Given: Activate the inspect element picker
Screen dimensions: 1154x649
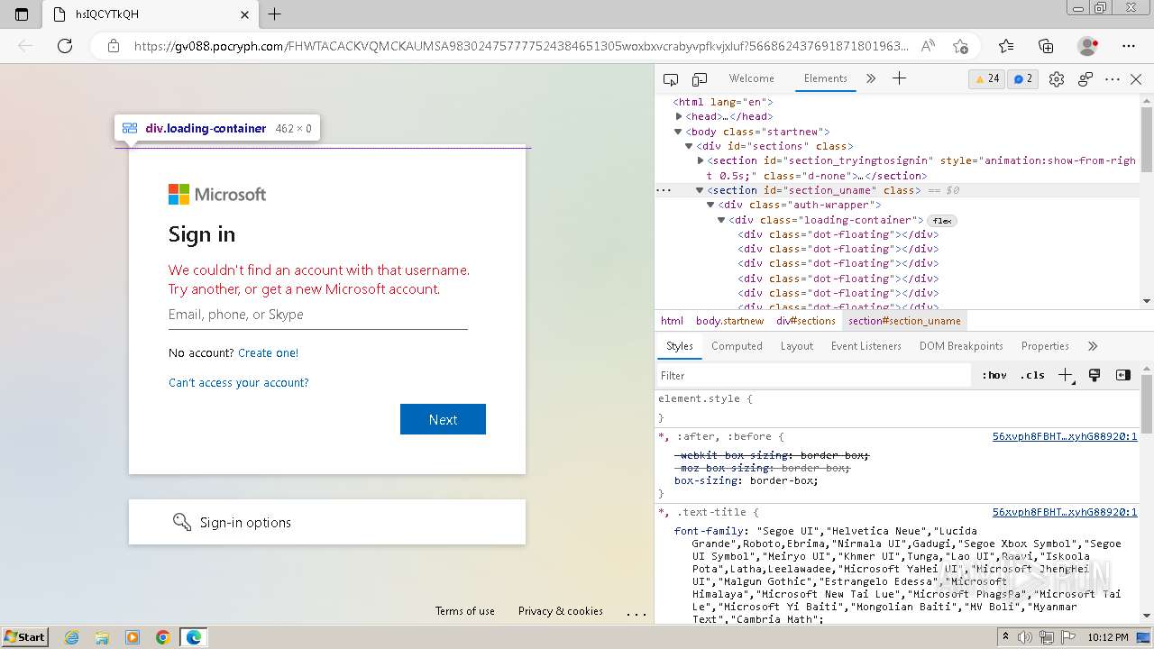Looking at the screenshot, I should (x=671, y=79).
